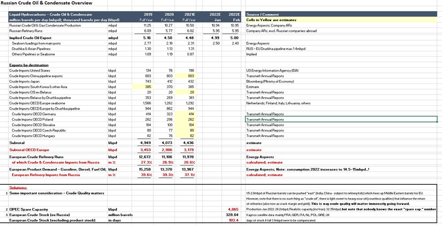
Task: Click the 198 United States value for 2021E
Action: (x=191, y=70)
